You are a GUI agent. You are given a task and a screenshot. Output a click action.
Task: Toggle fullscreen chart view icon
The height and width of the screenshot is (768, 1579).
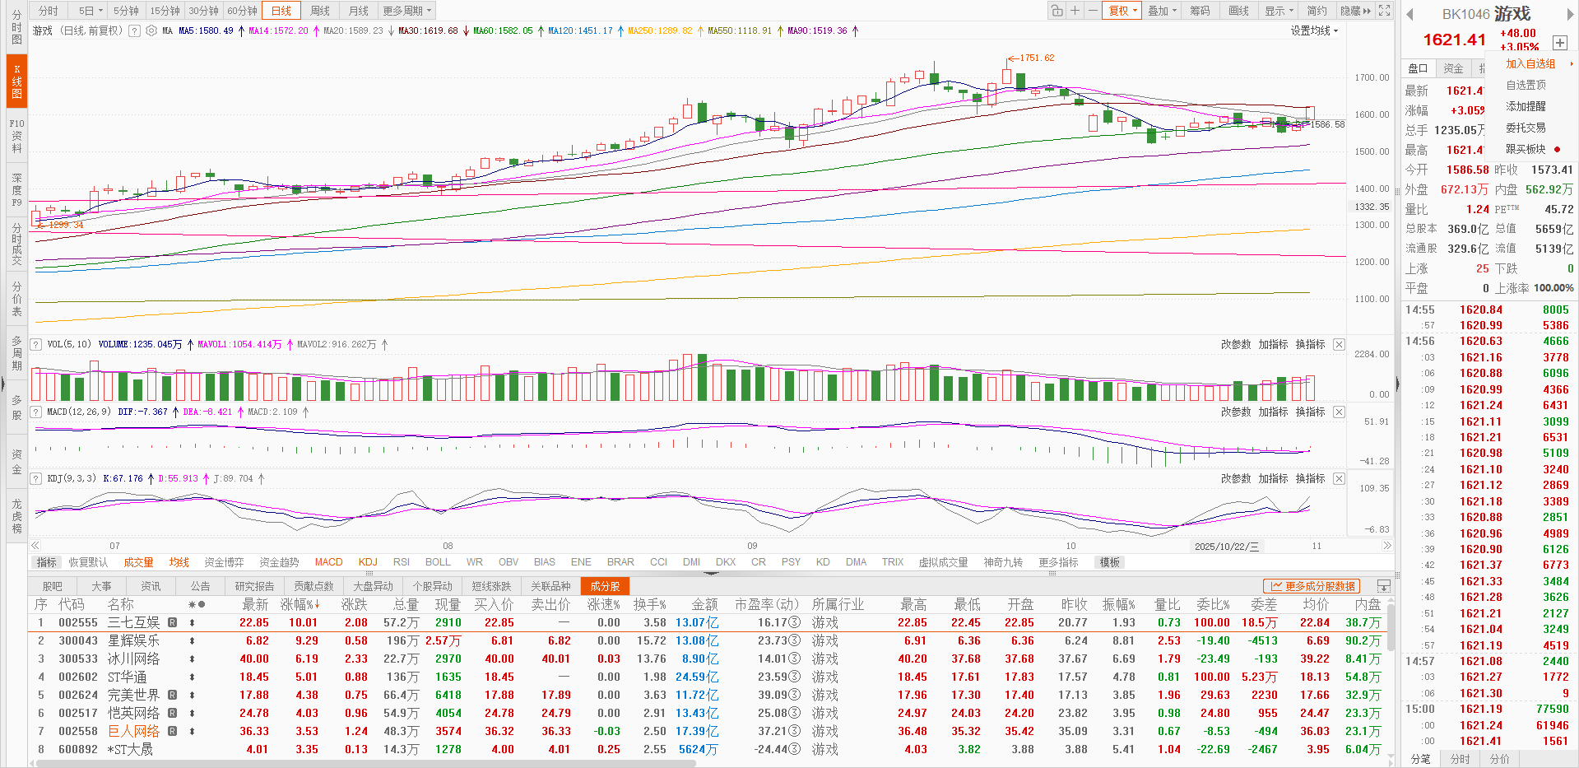tap(1385, 11)
